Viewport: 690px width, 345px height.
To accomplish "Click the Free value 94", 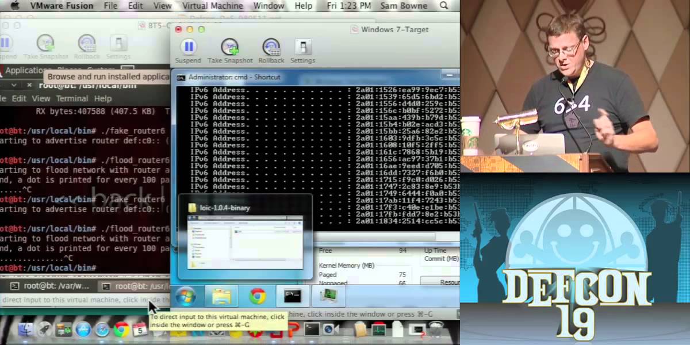I will coord(402,251).
